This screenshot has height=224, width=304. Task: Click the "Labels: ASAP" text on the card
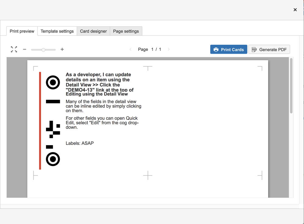(x=80, y=143)
